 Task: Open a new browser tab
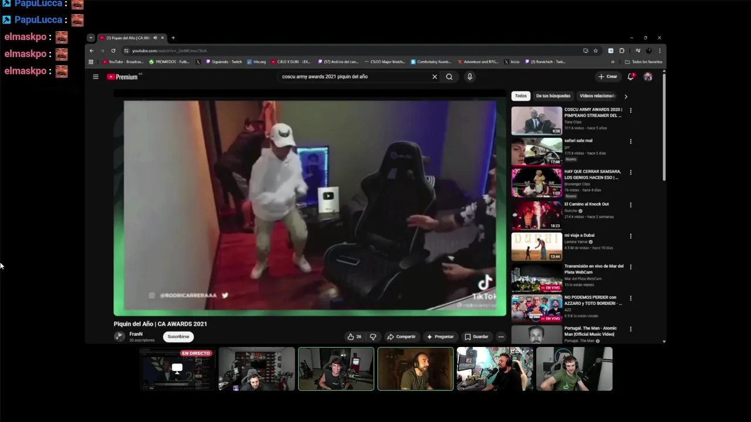pos(173,38)
